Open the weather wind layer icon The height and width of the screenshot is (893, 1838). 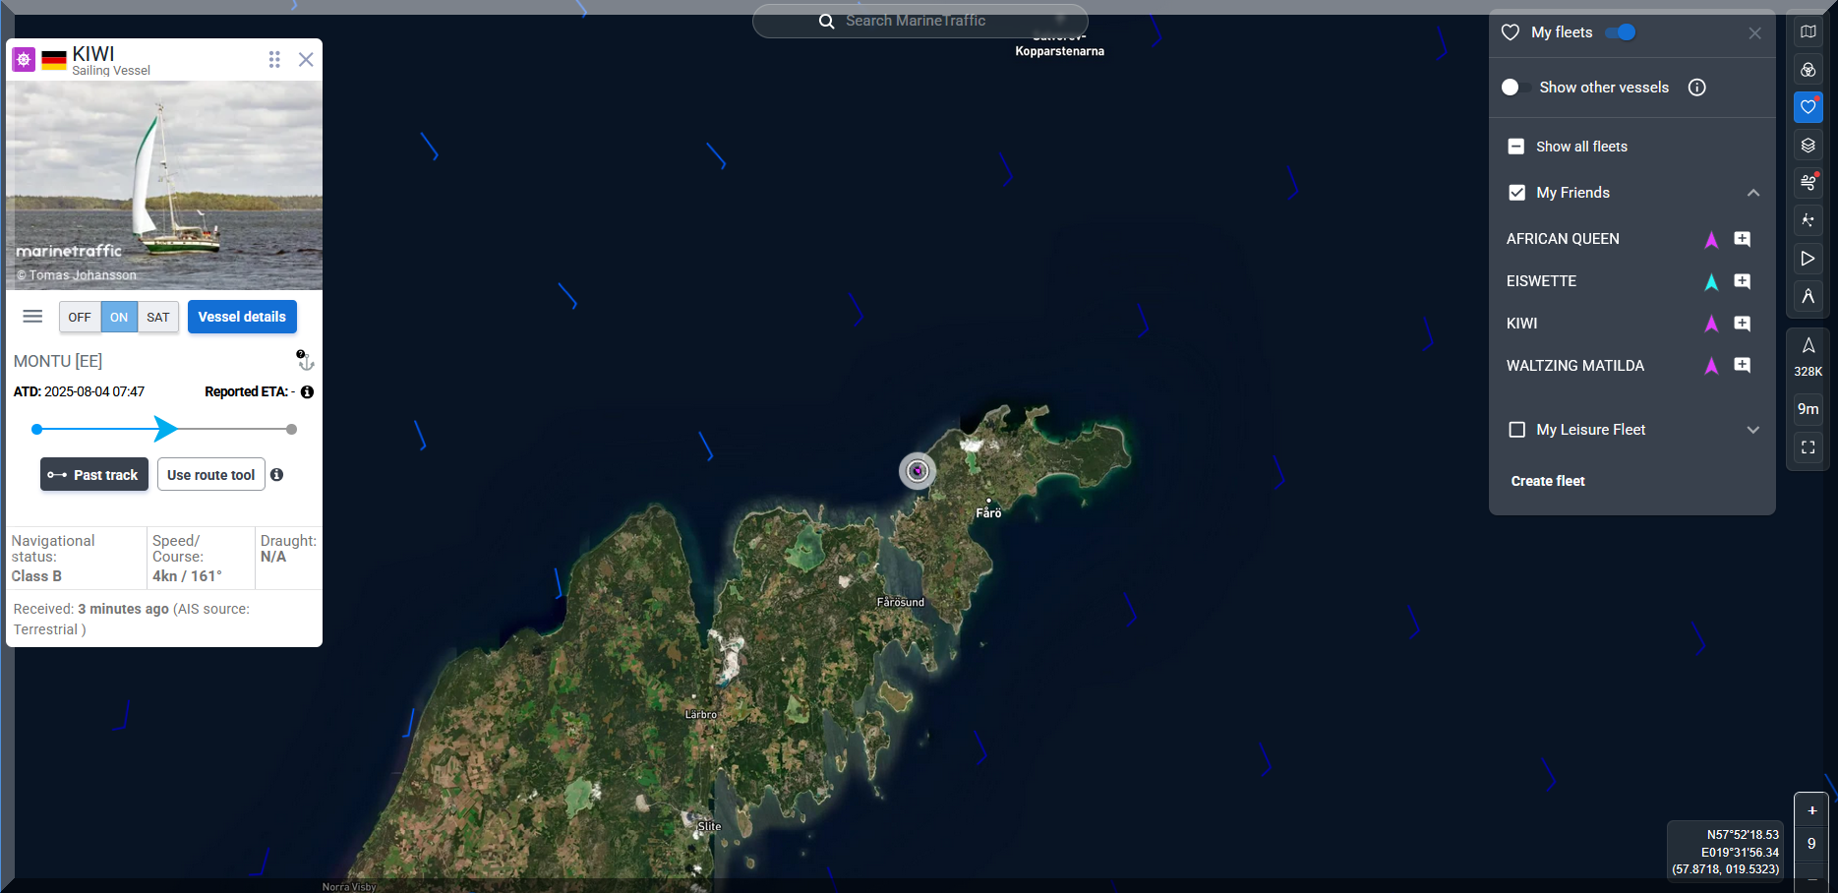tap(1808, 183)
